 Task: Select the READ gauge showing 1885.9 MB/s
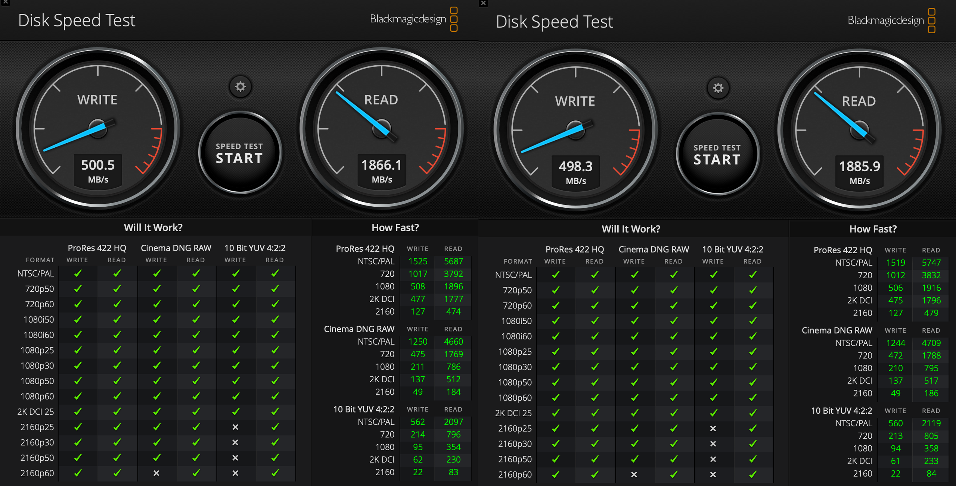[859, 129]
